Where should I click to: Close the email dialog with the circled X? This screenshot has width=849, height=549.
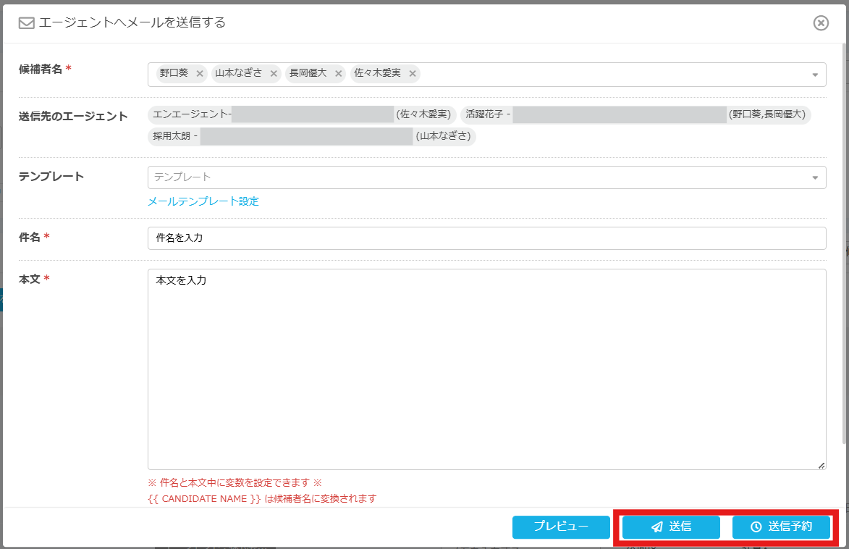point(821,23)
